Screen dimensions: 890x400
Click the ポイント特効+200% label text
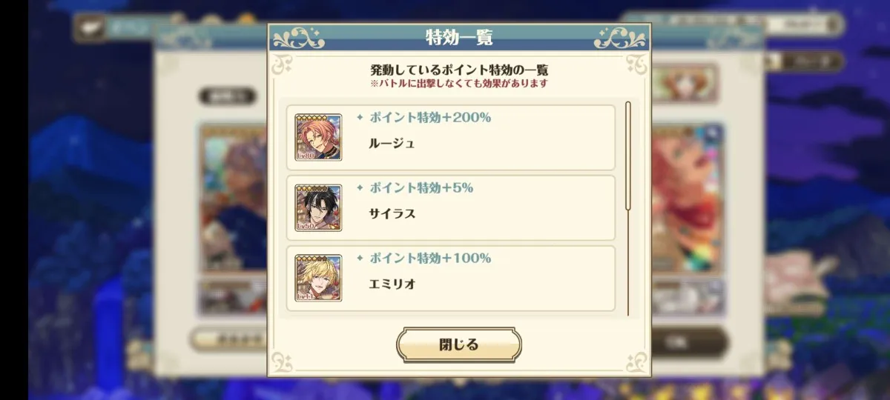[x=430, y=118]
